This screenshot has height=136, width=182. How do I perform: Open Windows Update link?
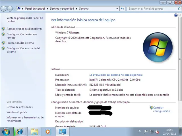pyautogui.click(x=17, y=112)
